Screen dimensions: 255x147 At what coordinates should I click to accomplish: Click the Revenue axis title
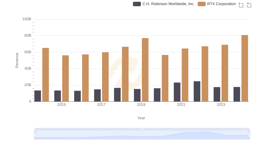click(17, 60)
